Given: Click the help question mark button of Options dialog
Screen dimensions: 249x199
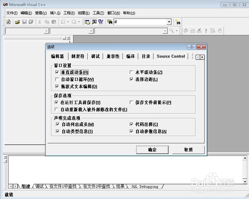Looking at the screenshot, I should click(191, 47).
